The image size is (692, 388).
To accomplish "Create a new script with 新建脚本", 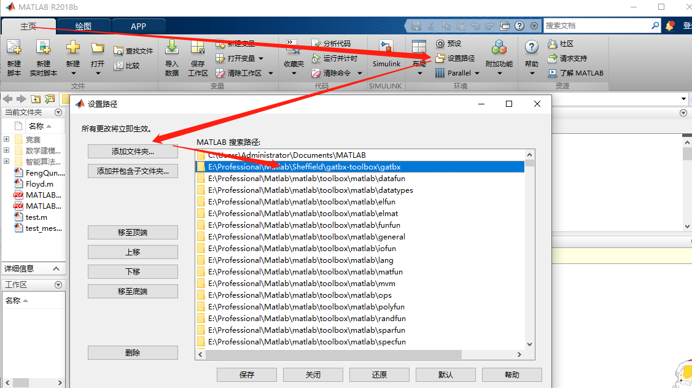I will pos(14,58).
